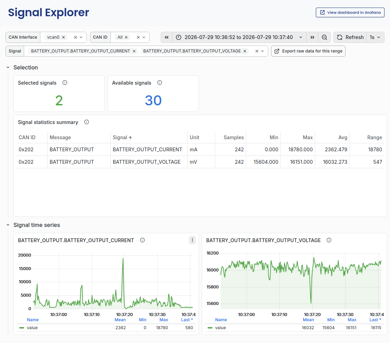Collapse the Signal time series section
The width and height of the screenshot is (390, 343).
[8, 225]
